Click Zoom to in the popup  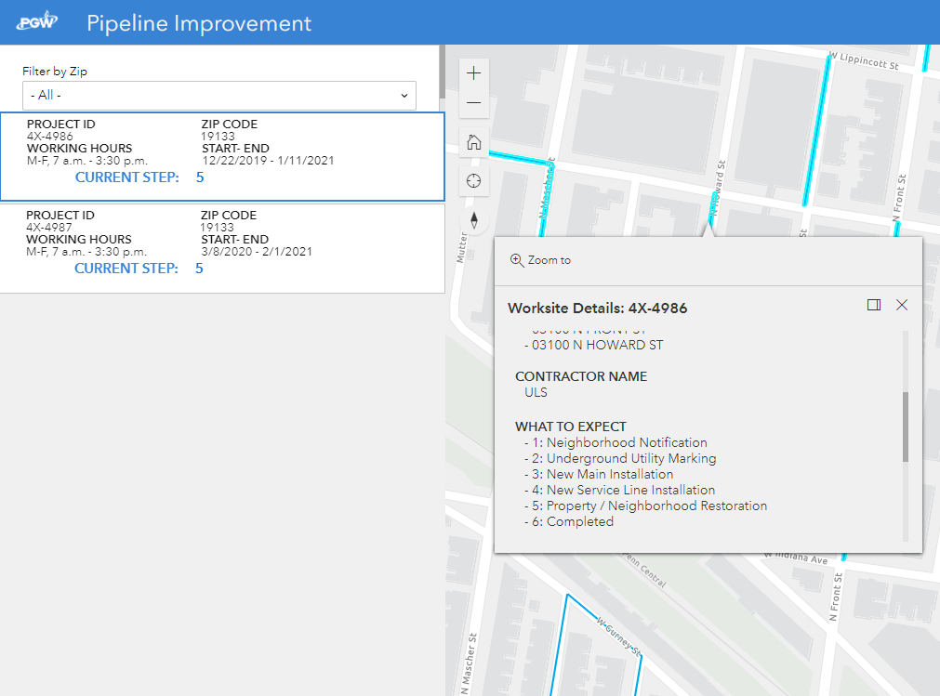coord(541,260)
